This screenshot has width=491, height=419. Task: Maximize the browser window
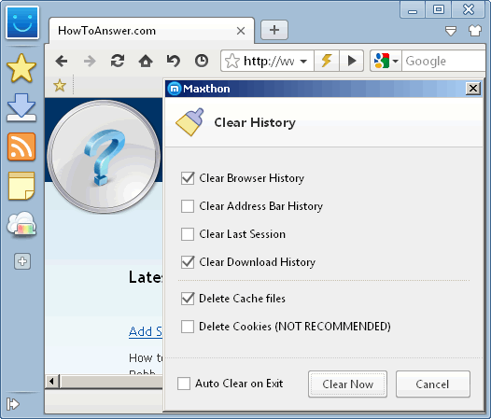pos(439,10)
